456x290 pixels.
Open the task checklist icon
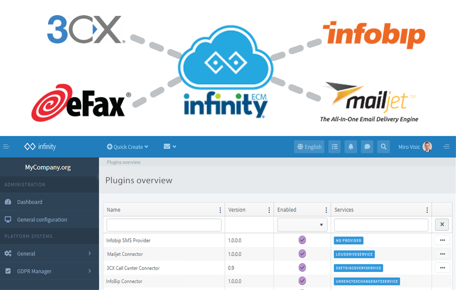point(335,147)
